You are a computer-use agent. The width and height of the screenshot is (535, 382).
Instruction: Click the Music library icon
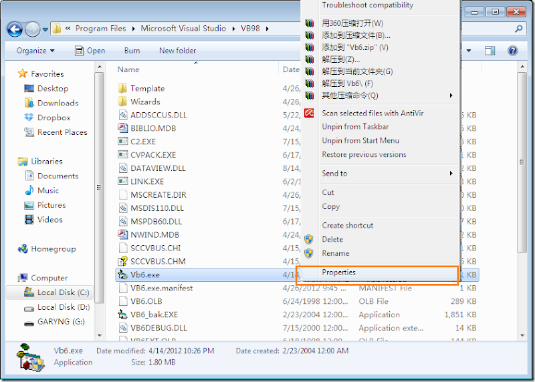pyautogui.click(x=29, y=190)
